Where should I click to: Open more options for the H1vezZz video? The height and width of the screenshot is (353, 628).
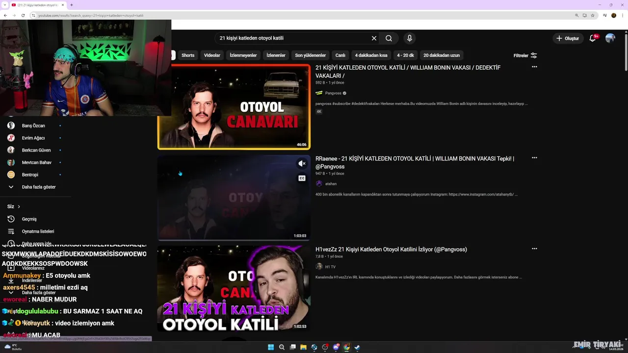tap(534, 249)
